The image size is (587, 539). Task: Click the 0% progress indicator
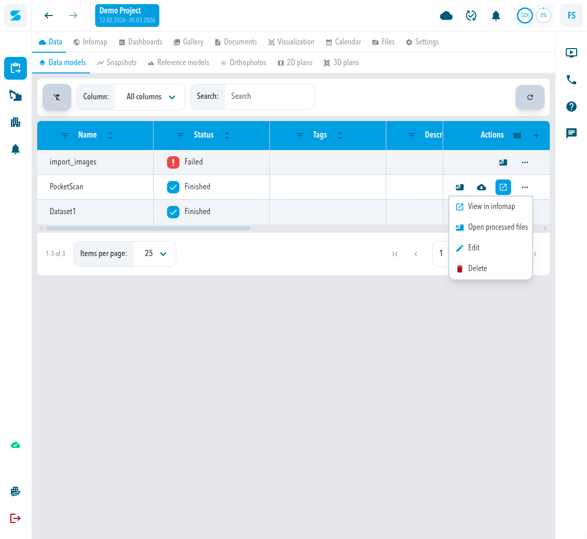coord(544,16)
